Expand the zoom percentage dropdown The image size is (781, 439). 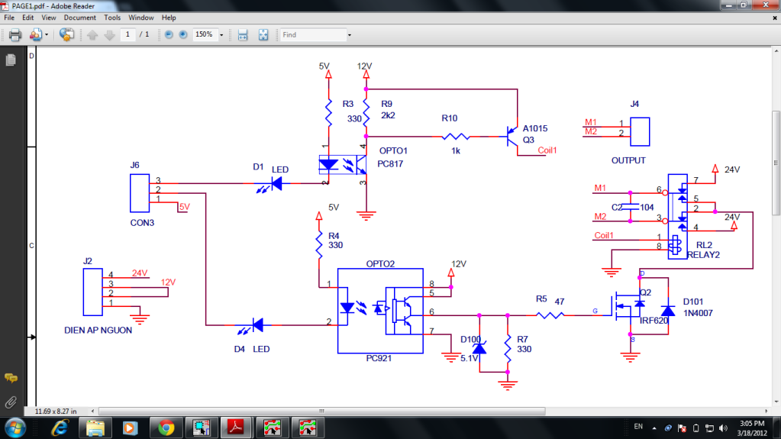[x=221, y=35]
